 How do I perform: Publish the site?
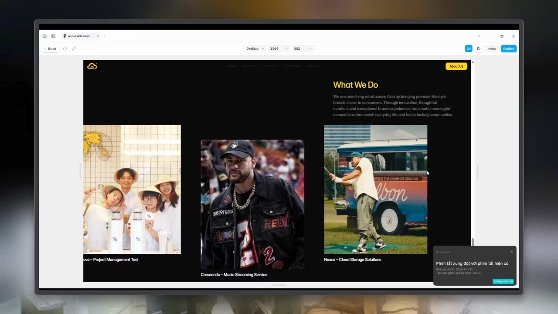(x=509, y=48)
